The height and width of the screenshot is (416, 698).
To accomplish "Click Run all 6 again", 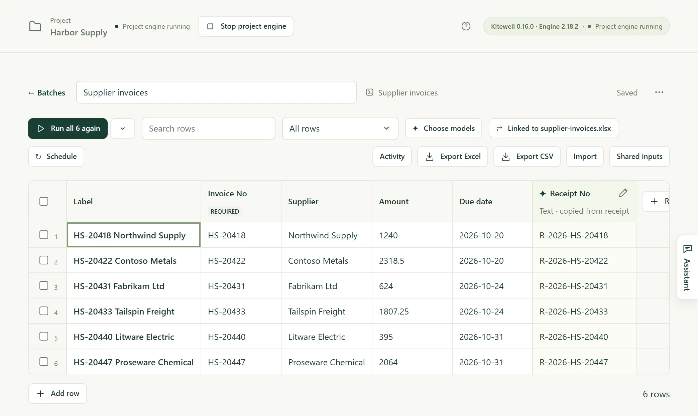I will [68, 128].
